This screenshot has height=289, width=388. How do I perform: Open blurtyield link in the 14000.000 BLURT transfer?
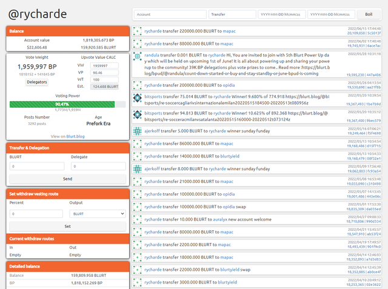[x=230, y=156]
